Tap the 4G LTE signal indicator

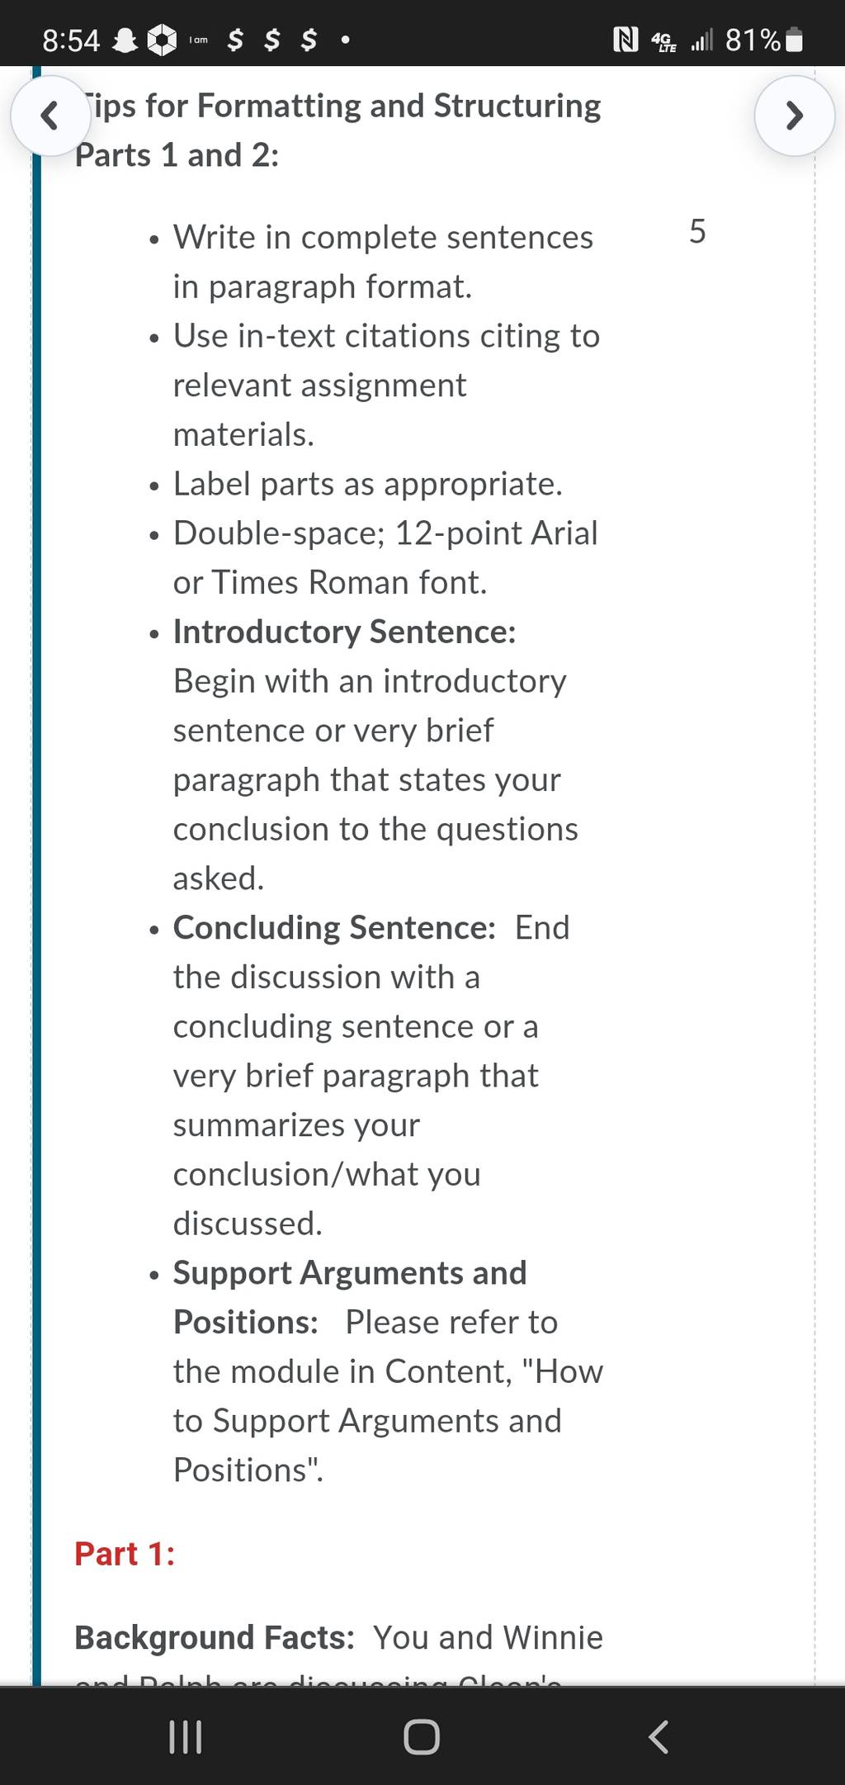coord(663,40)
